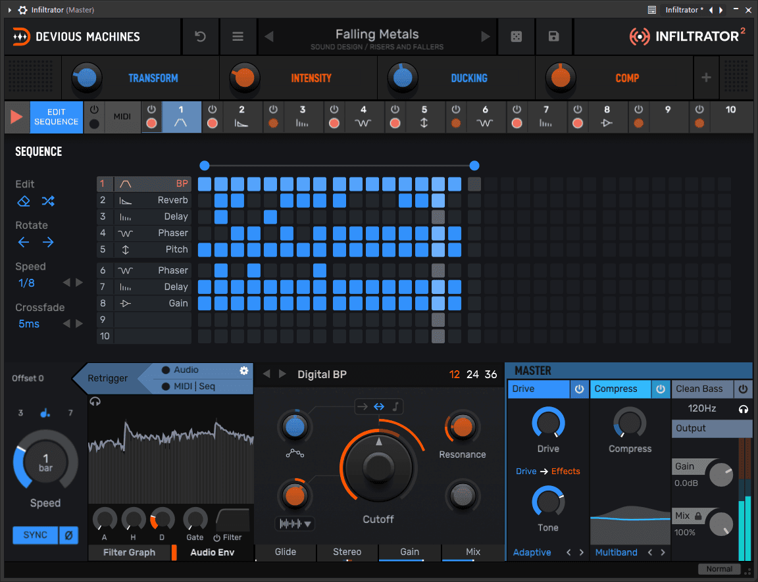Click the shuffle sequence icon under Edit
The image size is (758, 582).
48,201
